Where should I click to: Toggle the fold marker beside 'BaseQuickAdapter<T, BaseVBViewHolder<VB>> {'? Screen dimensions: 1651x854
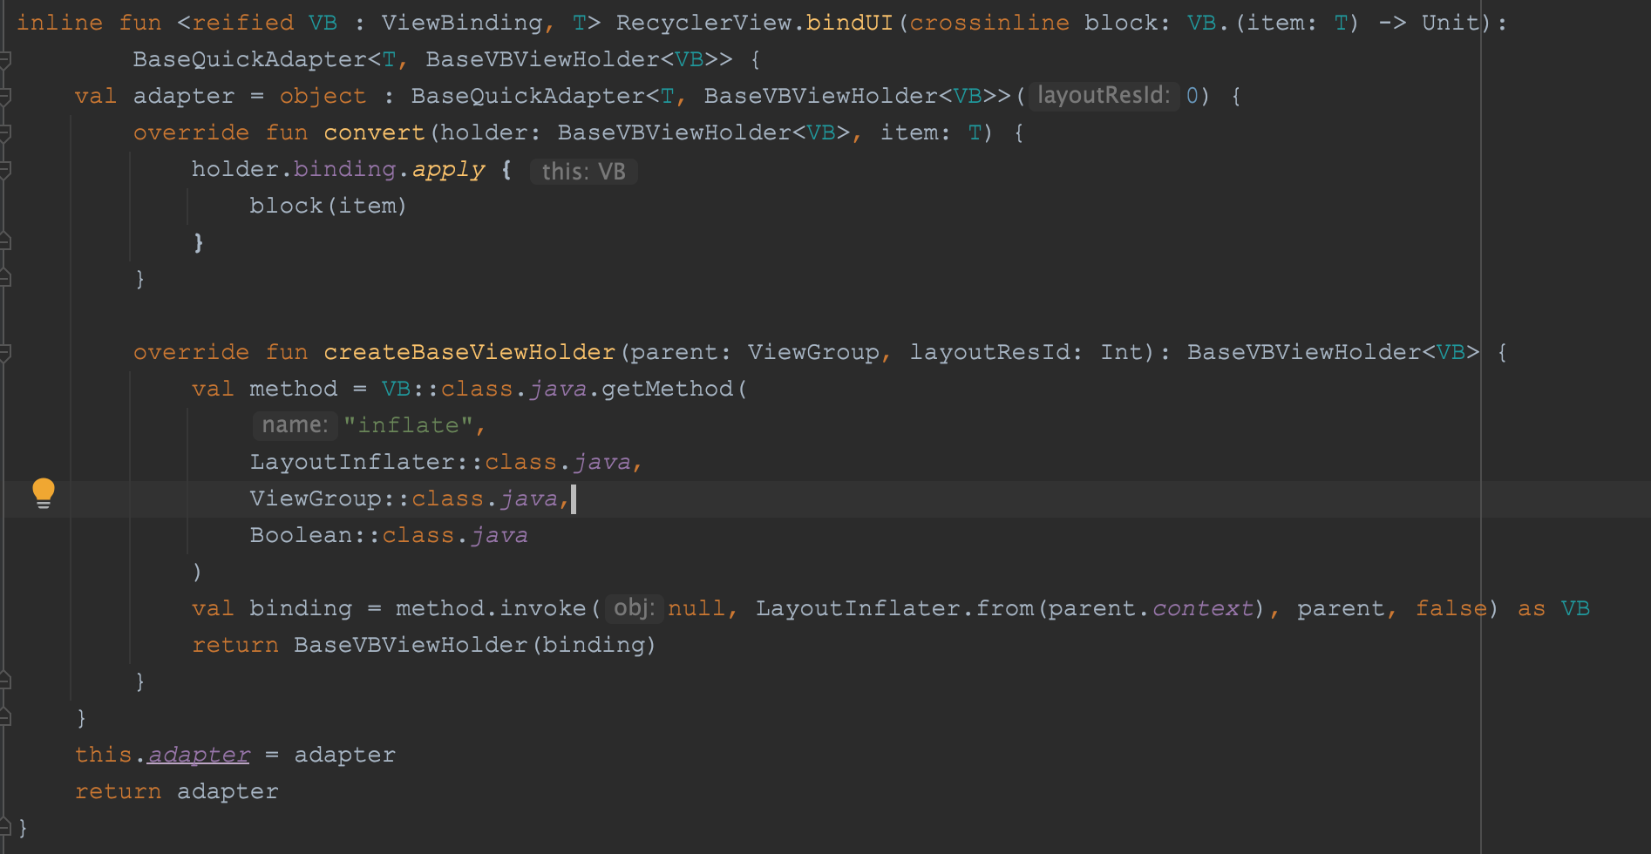5,59
